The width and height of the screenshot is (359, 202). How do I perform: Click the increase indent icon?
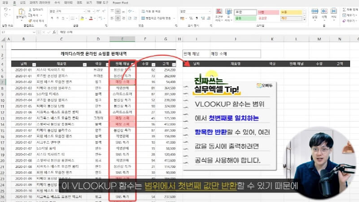pos(136,18)
